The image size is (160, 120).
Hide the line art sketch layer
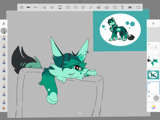coord(149,44)
